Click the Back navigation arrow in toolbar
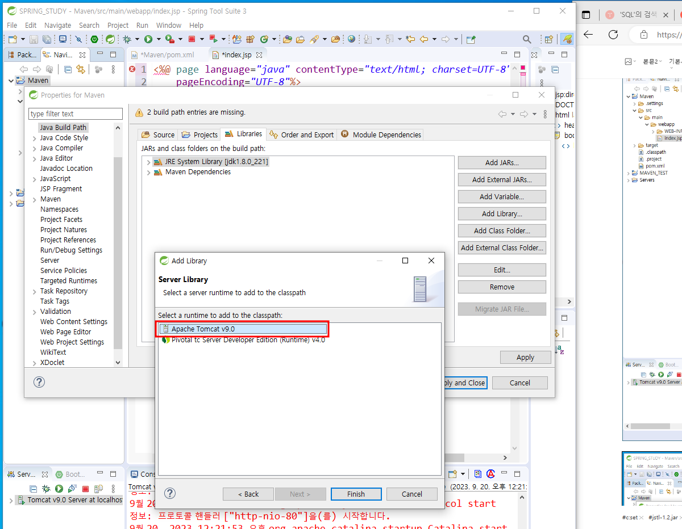 click(x=424, y=39)
